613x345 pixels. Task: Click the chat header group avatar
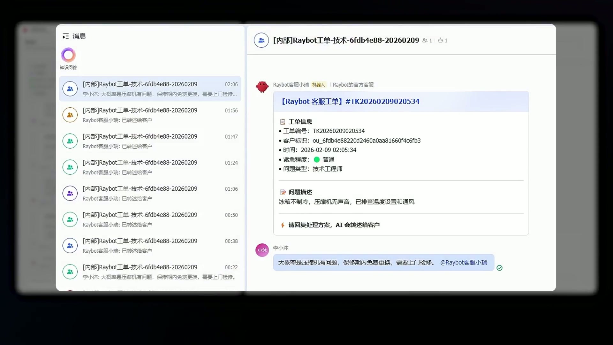pyautogui.click(x=261, y=40)
